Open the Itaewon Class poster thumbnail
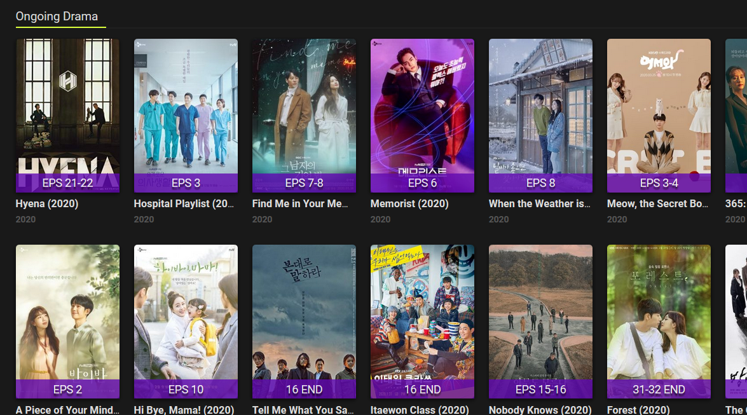The height and width of the screenshot is (415, 747). tap(422, 321)
